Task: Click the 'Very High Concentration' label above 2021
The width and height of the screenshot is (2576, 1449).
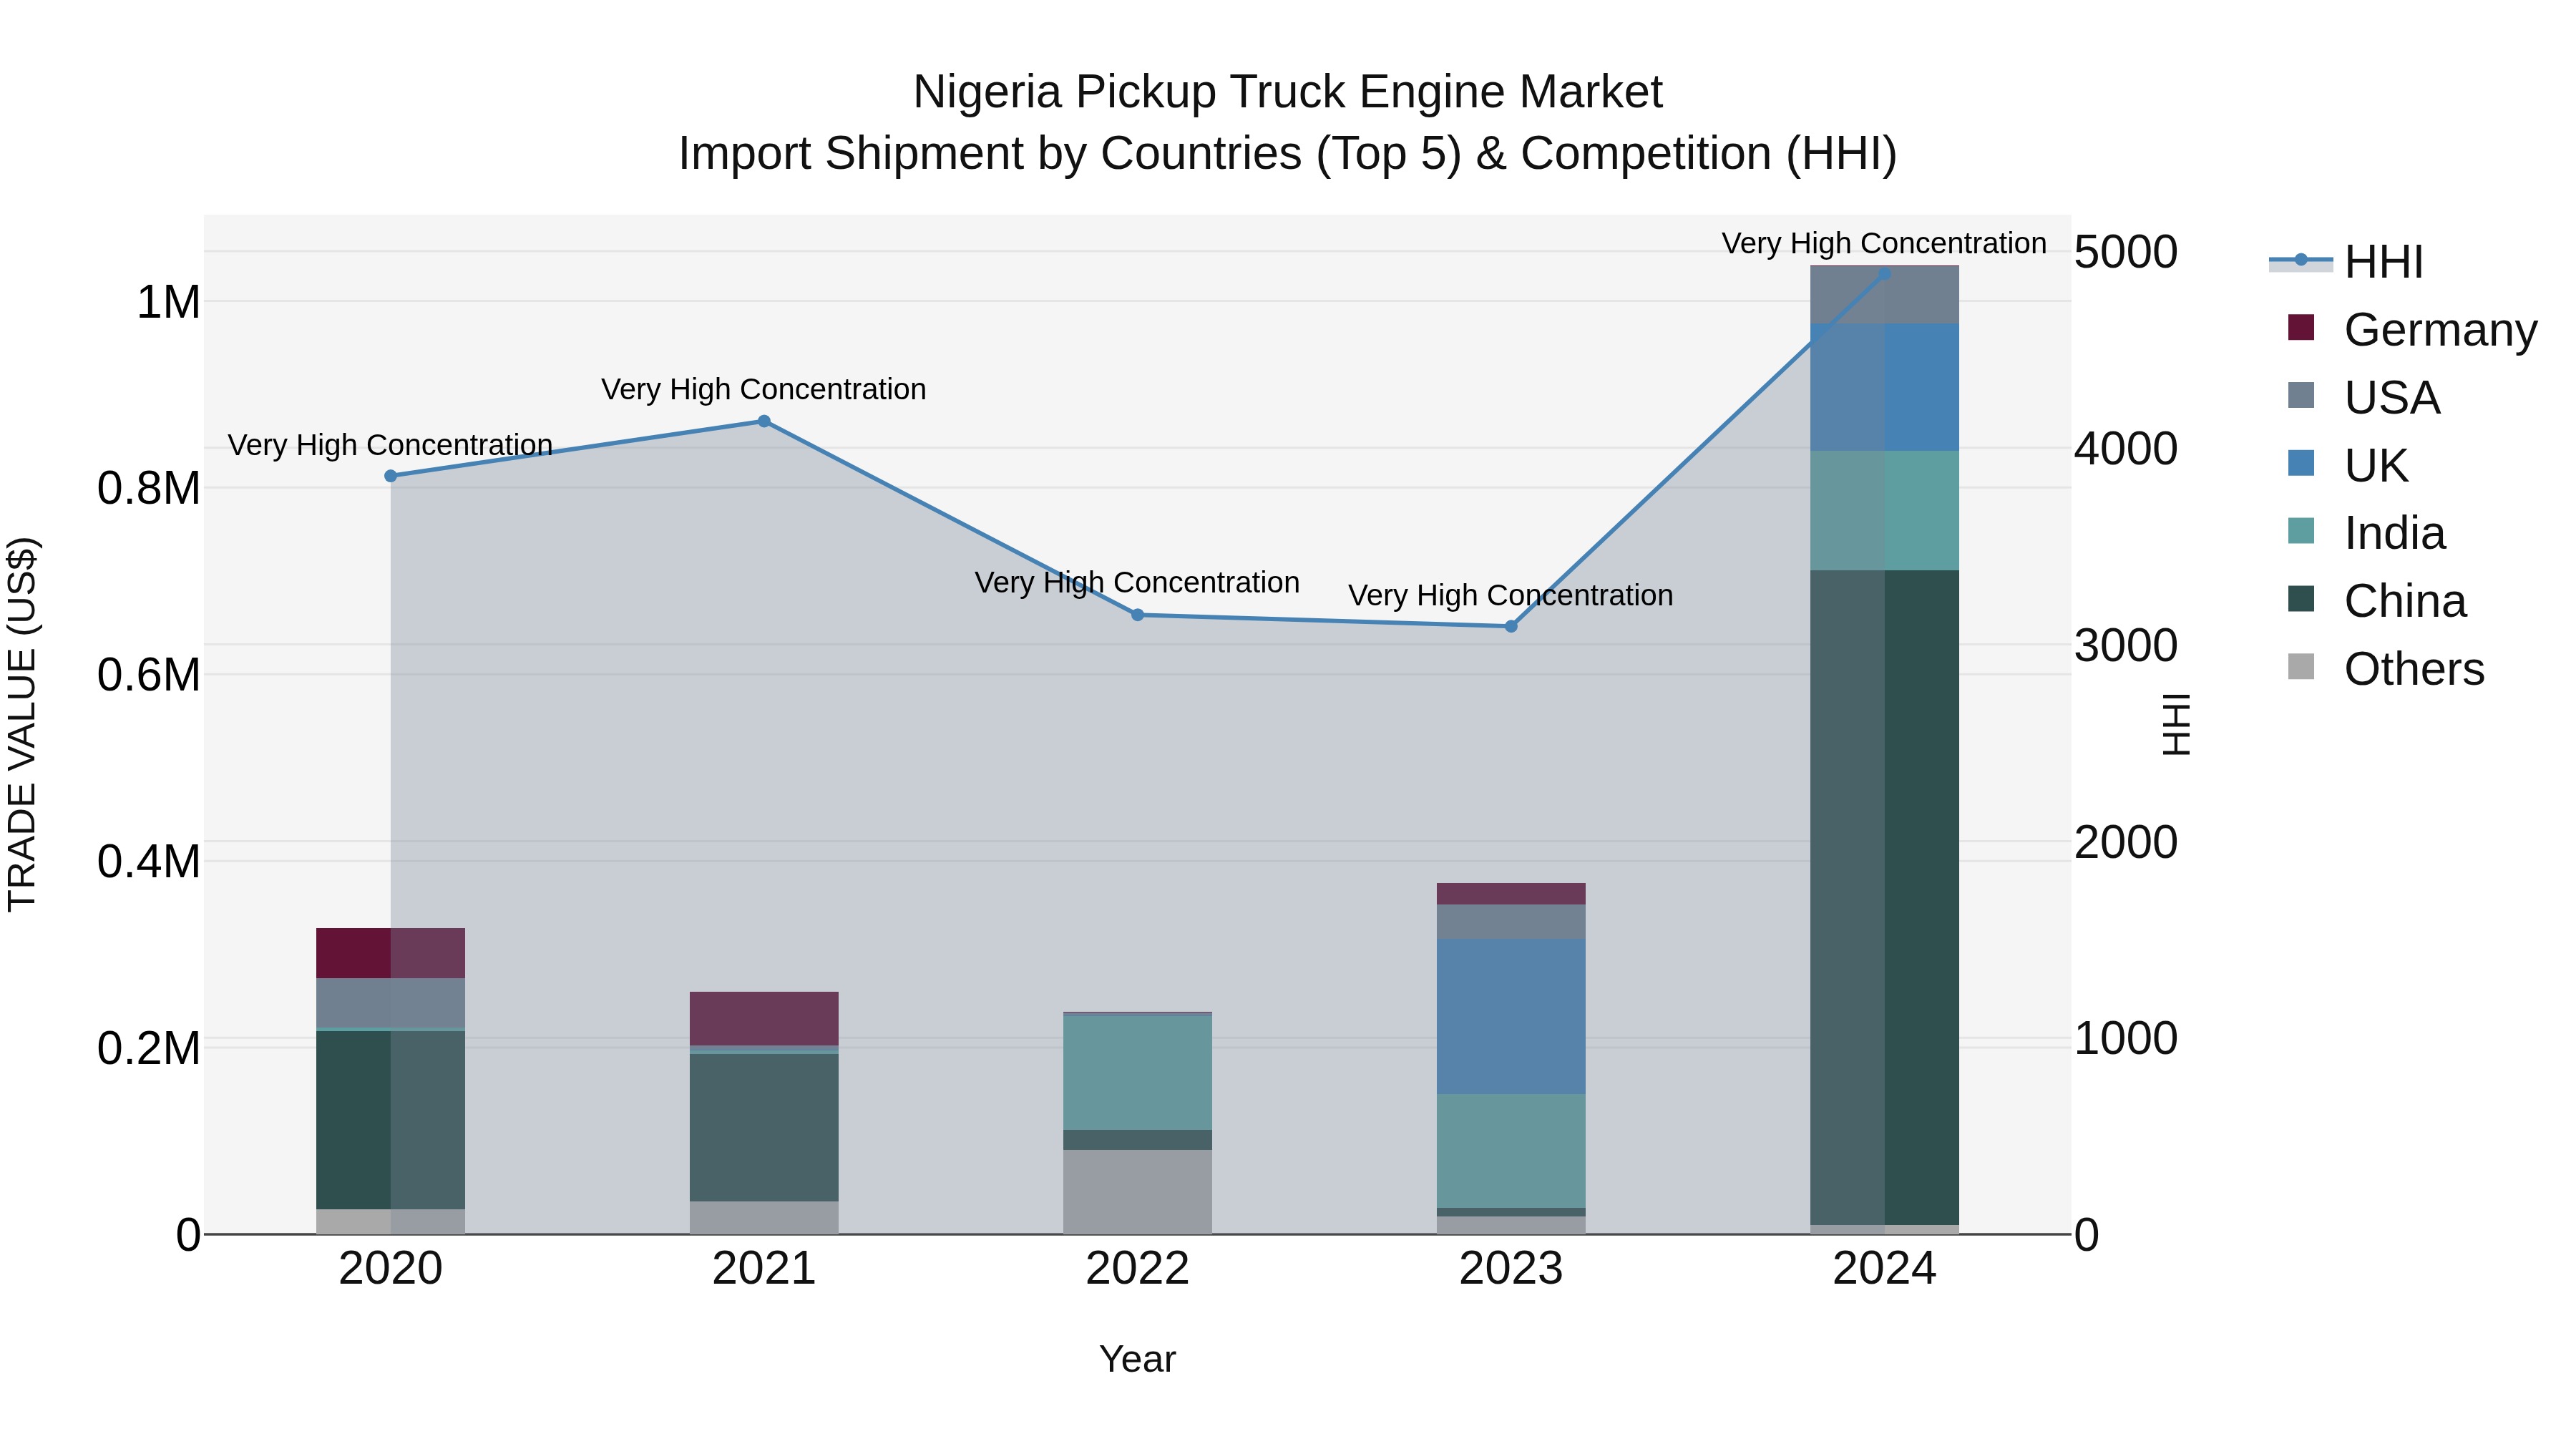Action: pyautogui.click(x=764, y=389)
